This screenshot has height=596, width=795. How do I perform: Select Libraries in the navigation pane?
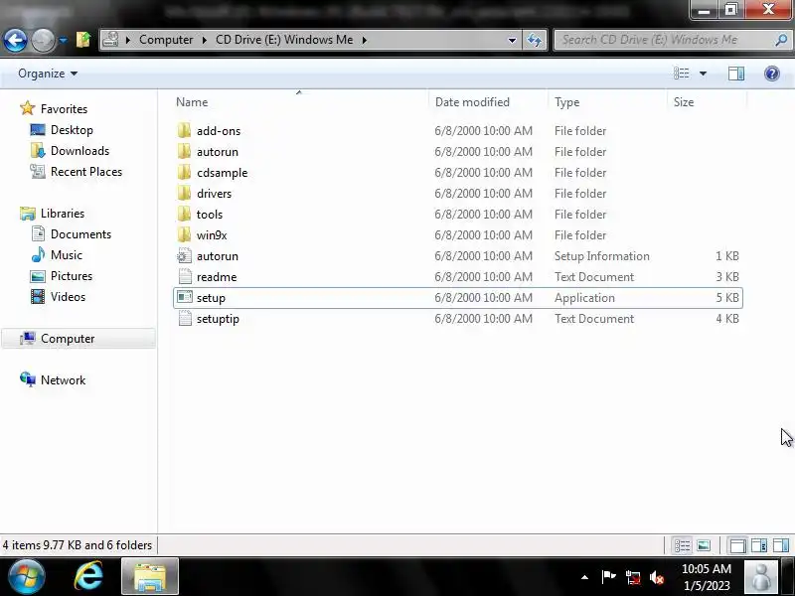coord(63,214)
